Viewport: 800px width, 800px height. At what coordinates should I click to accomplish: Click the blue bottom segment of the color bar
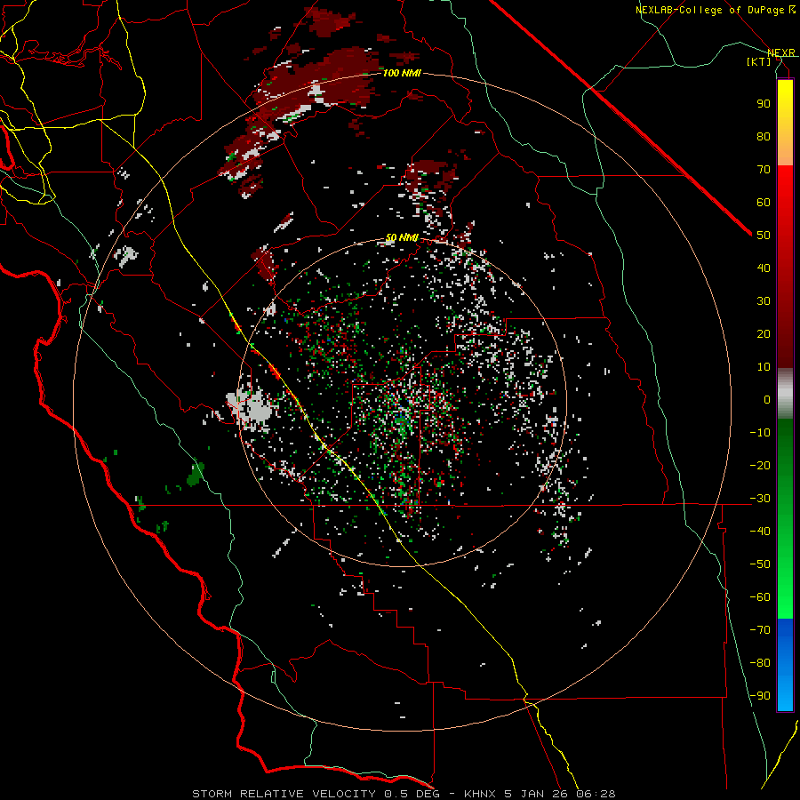click(x=785, y=664)
